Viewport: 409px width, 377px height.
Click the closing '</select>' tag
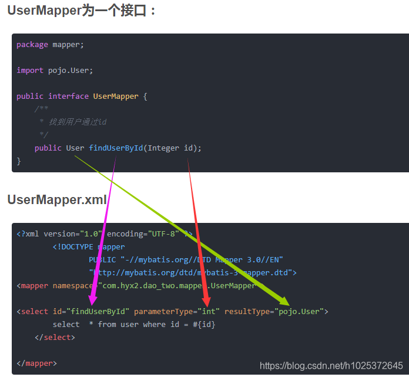[x=55, y=338]
